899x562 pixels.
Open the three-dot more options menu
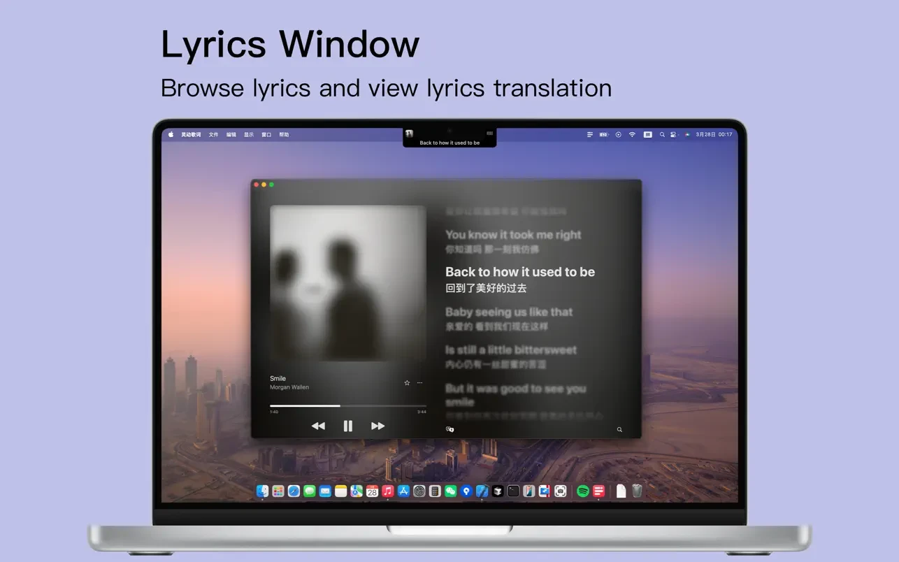tap(419, 382)
